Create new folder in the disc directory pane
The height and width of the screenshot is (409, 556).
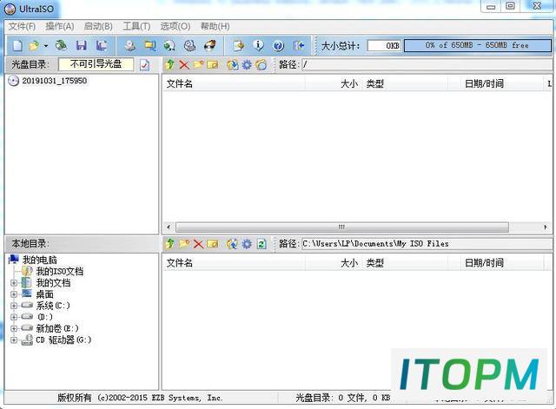198,65
